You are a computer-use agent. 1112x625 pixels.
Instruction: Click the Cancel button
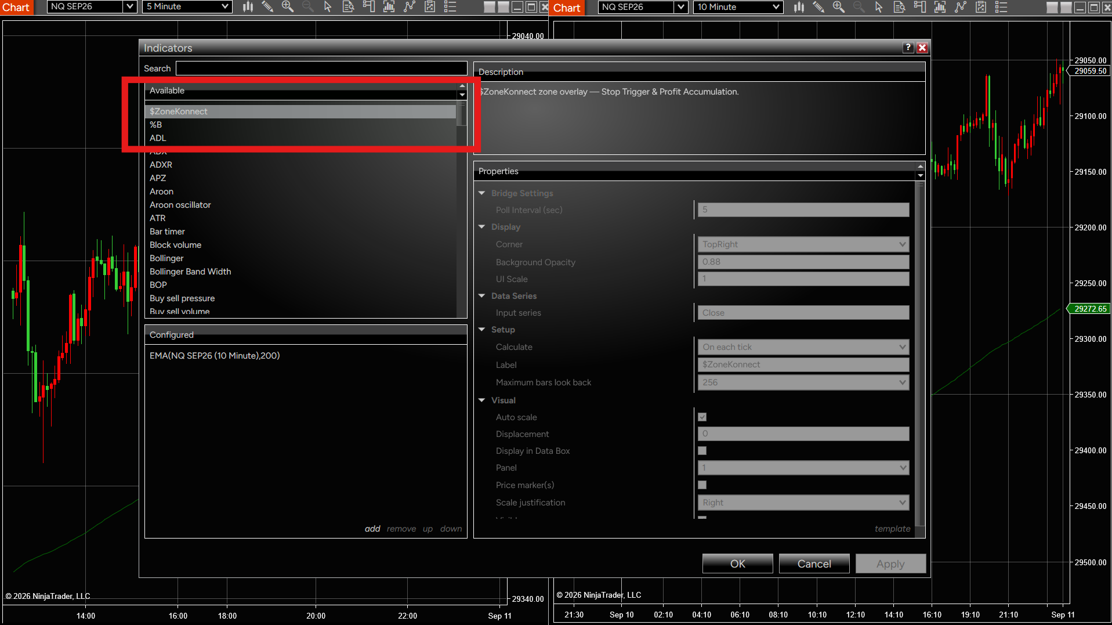(x=814, y=563)
